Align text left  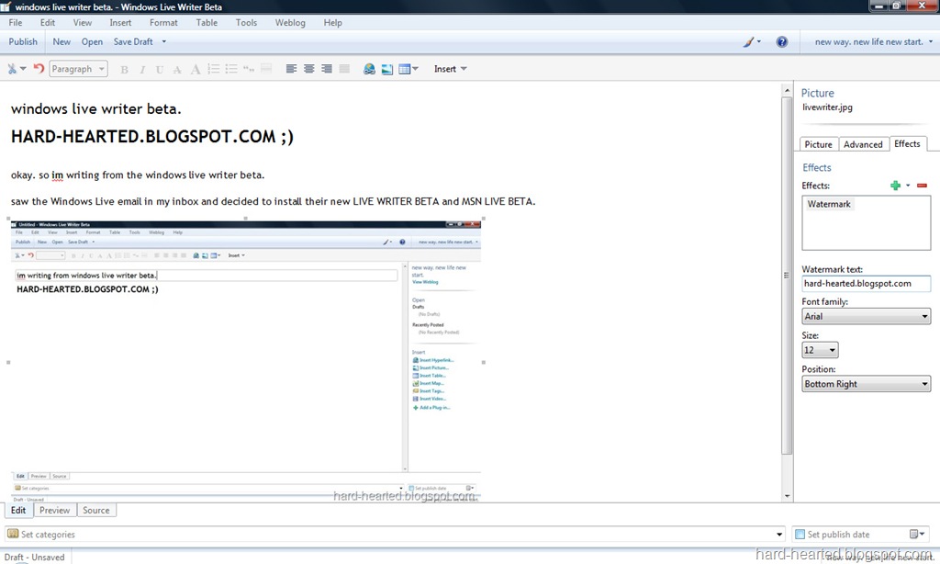pos(291,69)
